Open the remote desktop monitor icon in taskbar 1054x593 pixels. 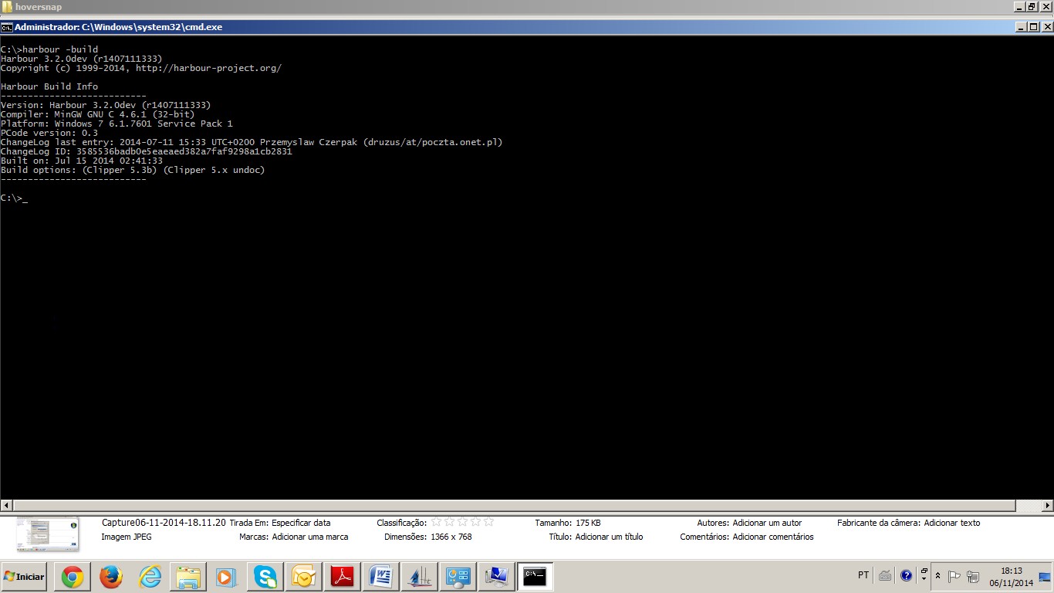click(x=497, y=577)
